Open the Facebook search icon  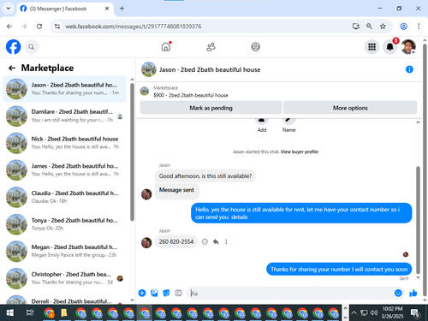tap(32, 47)
